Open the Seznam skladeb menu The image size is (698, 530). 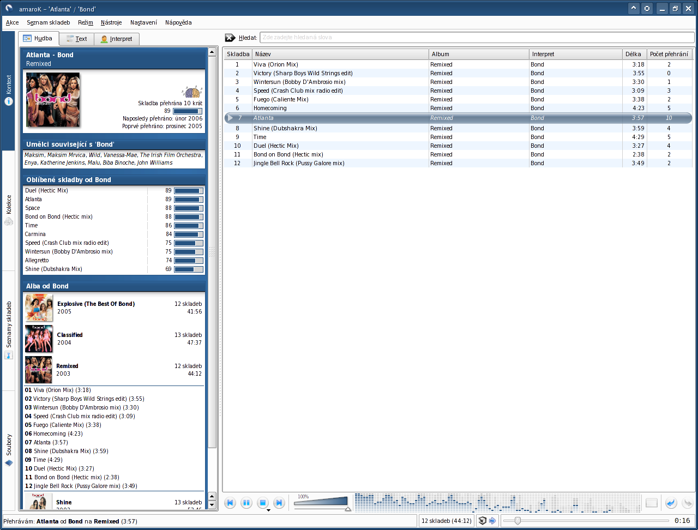coord(49,22)
